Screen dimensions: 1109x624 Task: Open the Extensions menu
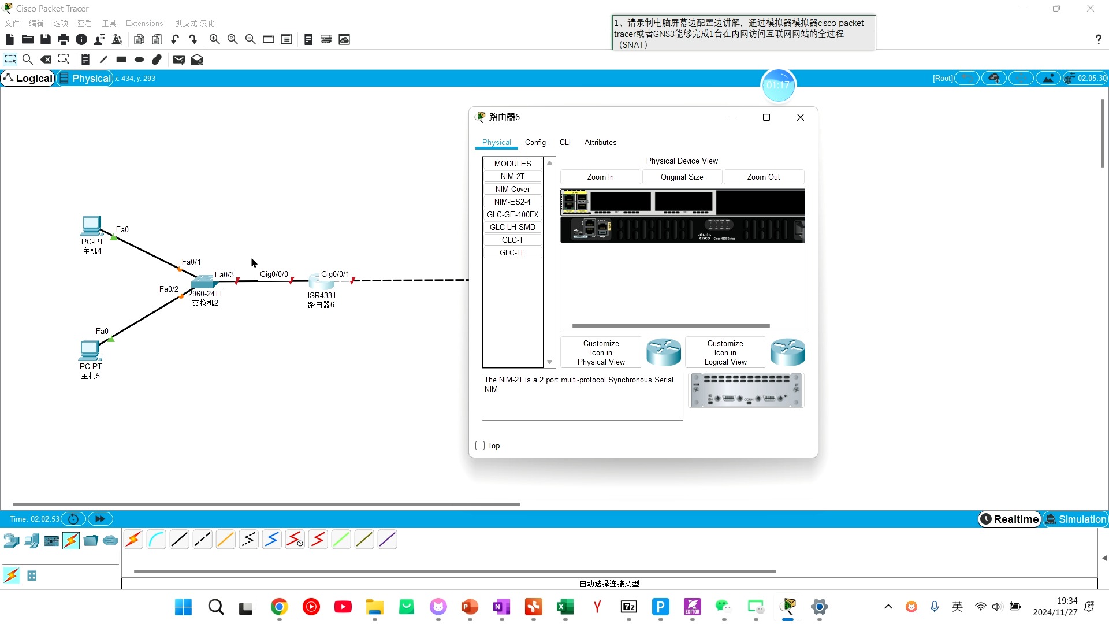[x=144, y=23]
